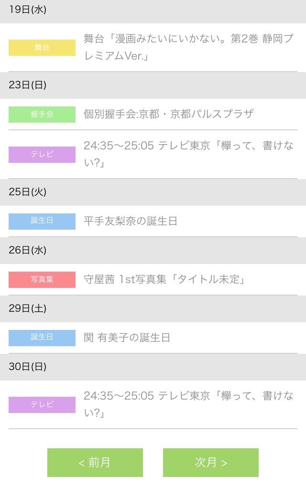Image resolution: width=306 pixels, height=487 pixels.
Task: Open 関 有美子の誕生日 entry
Action: (127, 338)
